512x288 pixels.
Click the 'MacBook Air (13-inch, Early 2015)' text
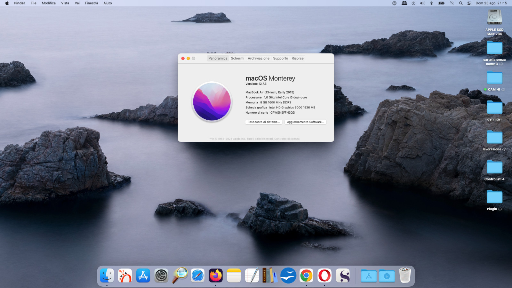270,92
